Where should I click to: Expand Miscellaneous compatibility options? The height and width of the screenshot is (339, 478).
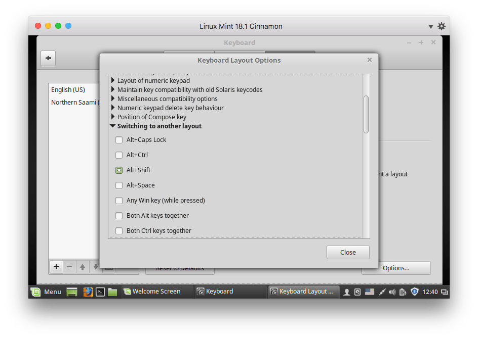(113, 99)
